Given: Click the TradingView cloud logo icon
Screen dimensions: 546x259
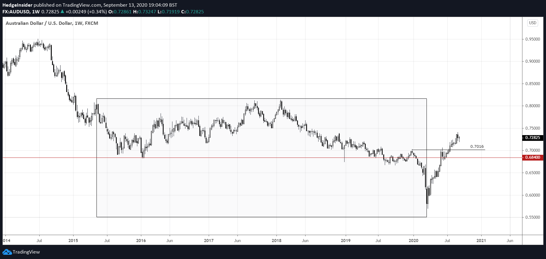Looking at the screenshot, I should (x=7, y=252).
